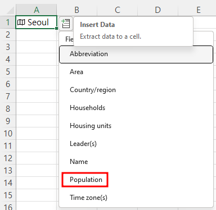Select row 10 header

click(8, 134)
